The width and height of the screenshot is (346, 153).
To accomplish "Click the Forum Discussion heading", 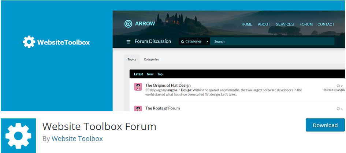I will (x=153, y=42).
